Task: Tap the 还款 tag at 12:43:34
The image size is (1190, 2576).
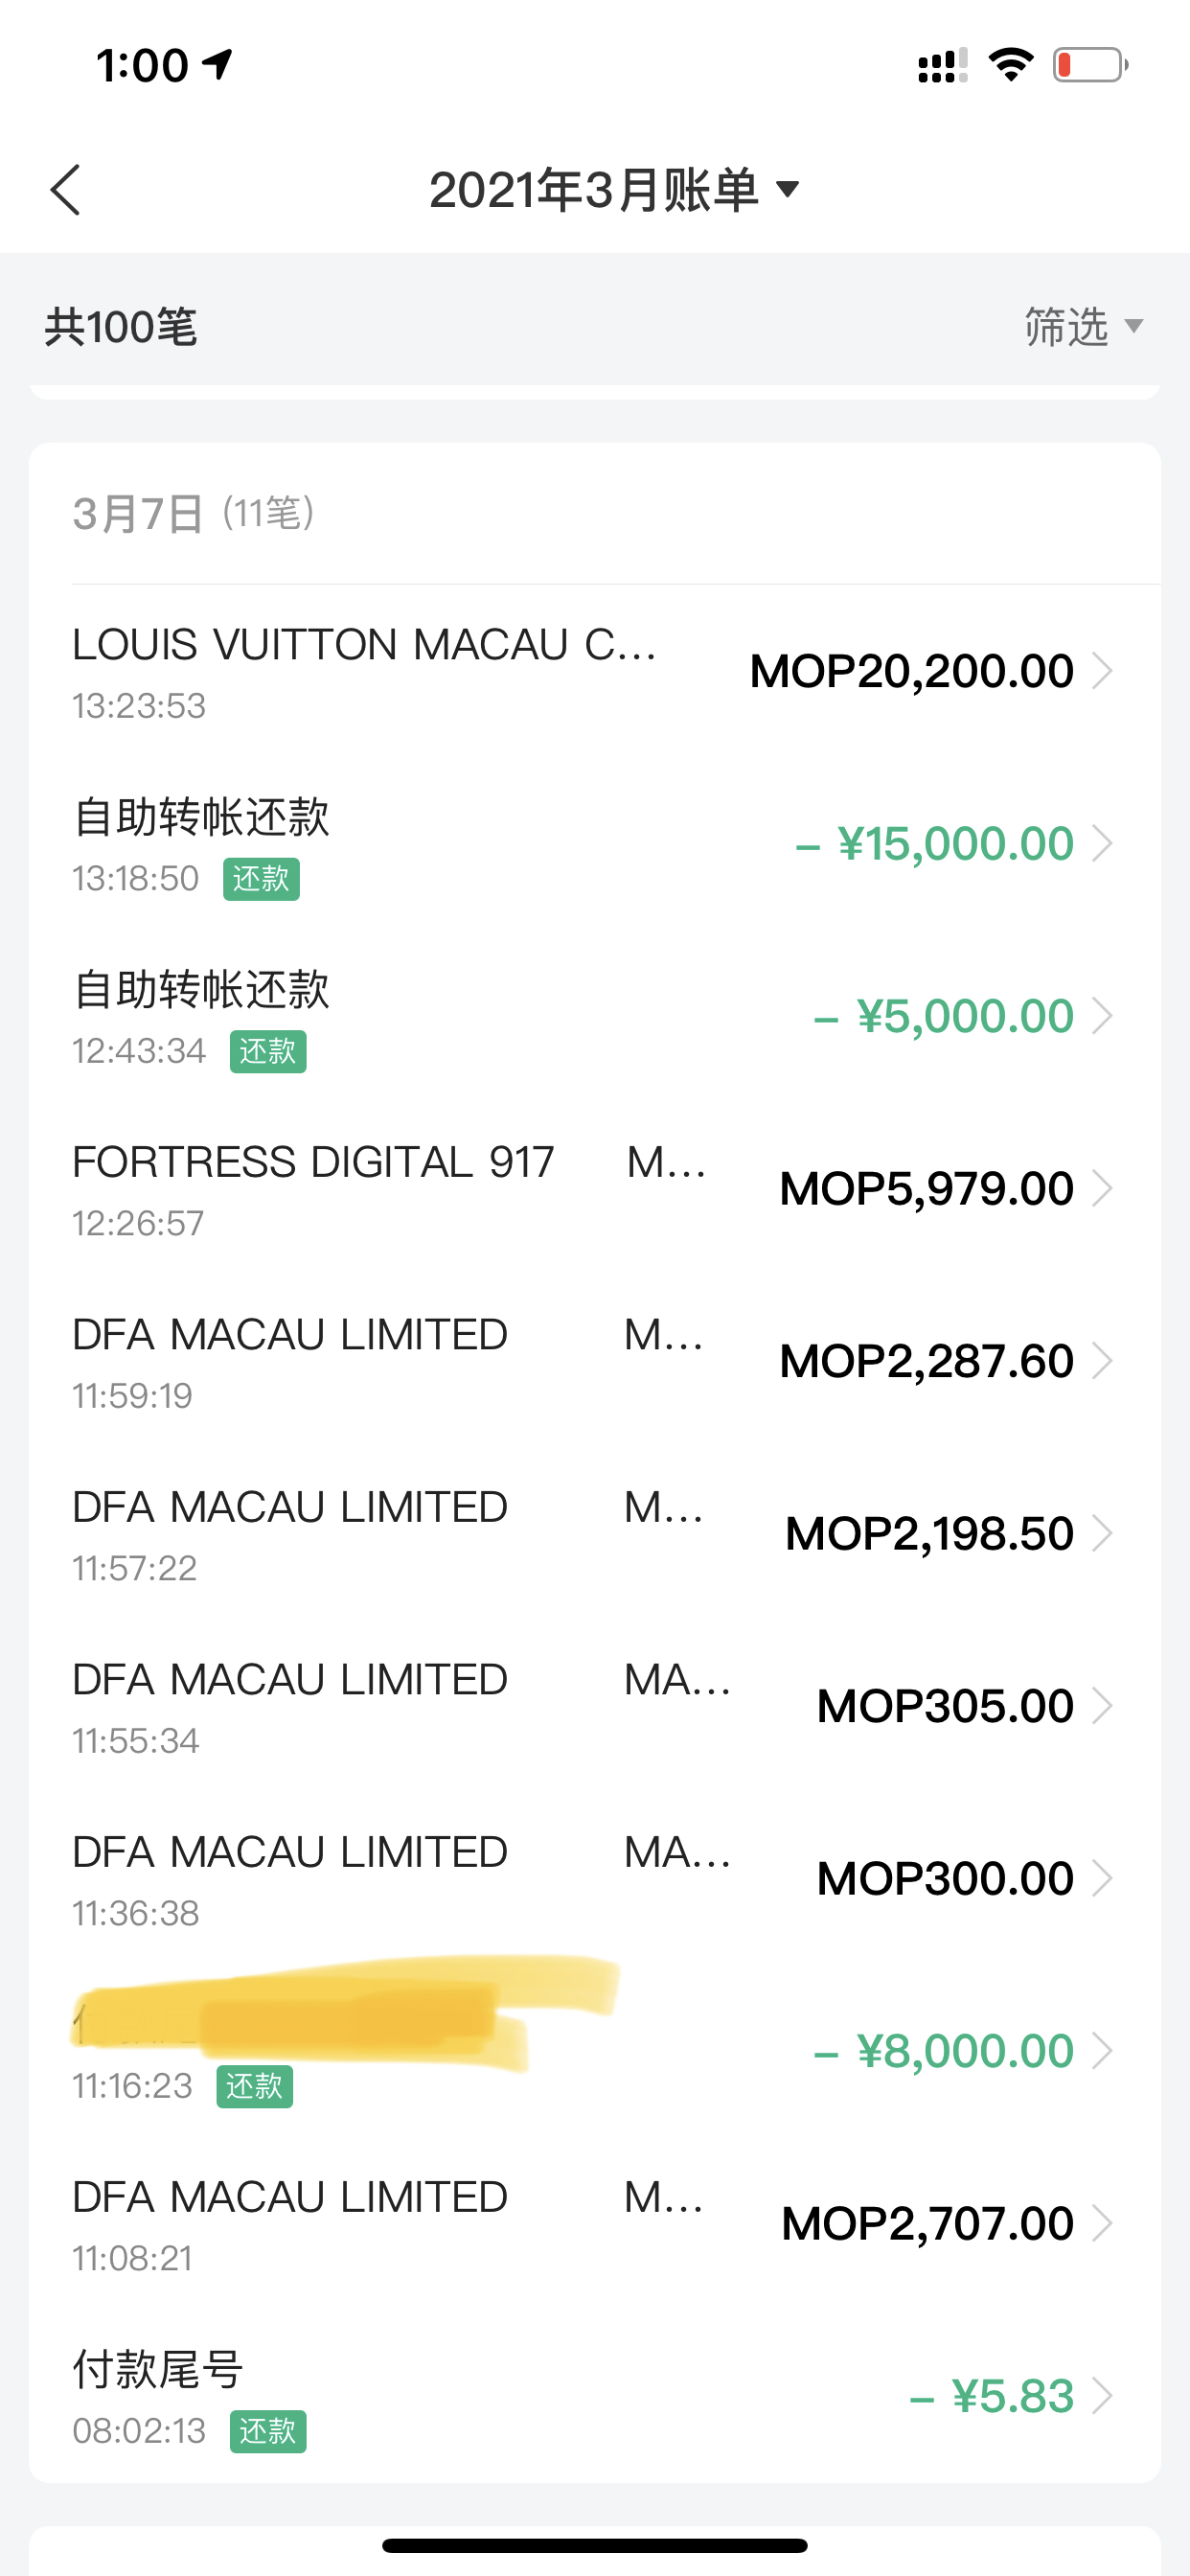Action: coord(268,1052)
